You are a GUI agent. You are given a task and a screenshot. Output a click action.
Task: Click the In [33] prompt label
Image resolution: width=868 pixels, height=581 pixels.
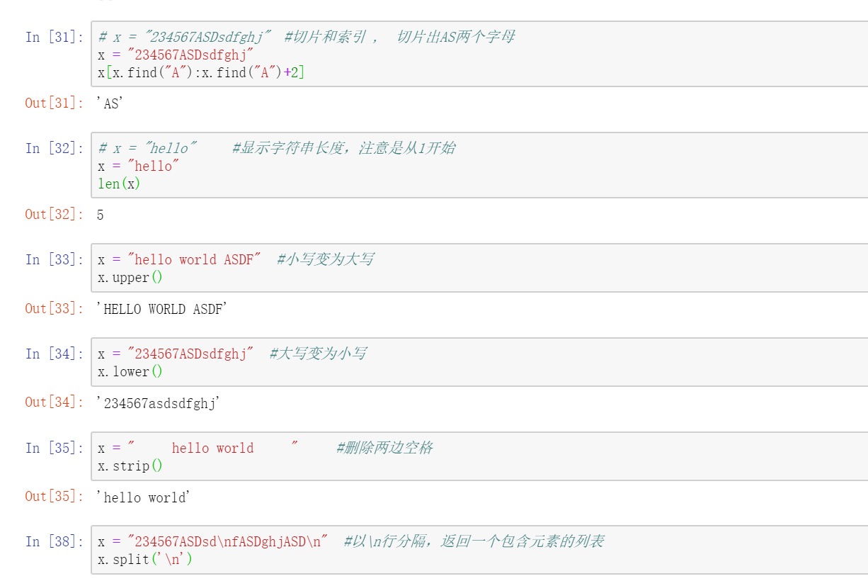coord(54,259)
